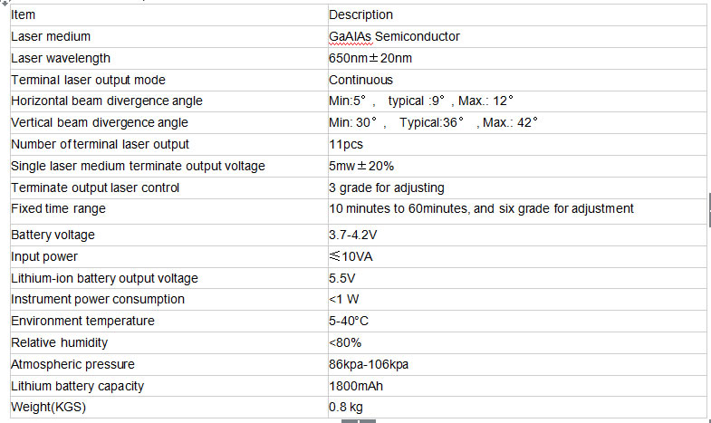
Task: Click the 1800mAh capacity cell
Action: (517, 386)
